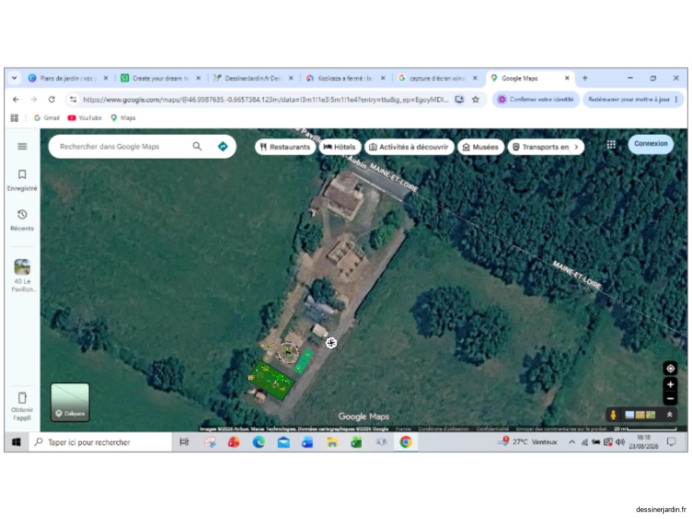Select the Activités à découvrir chip
Screen dimensions: 692x519
[409, 147]
